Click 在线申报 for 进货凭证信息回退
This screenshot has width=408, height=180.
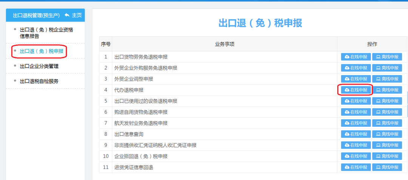click(356, 167)
